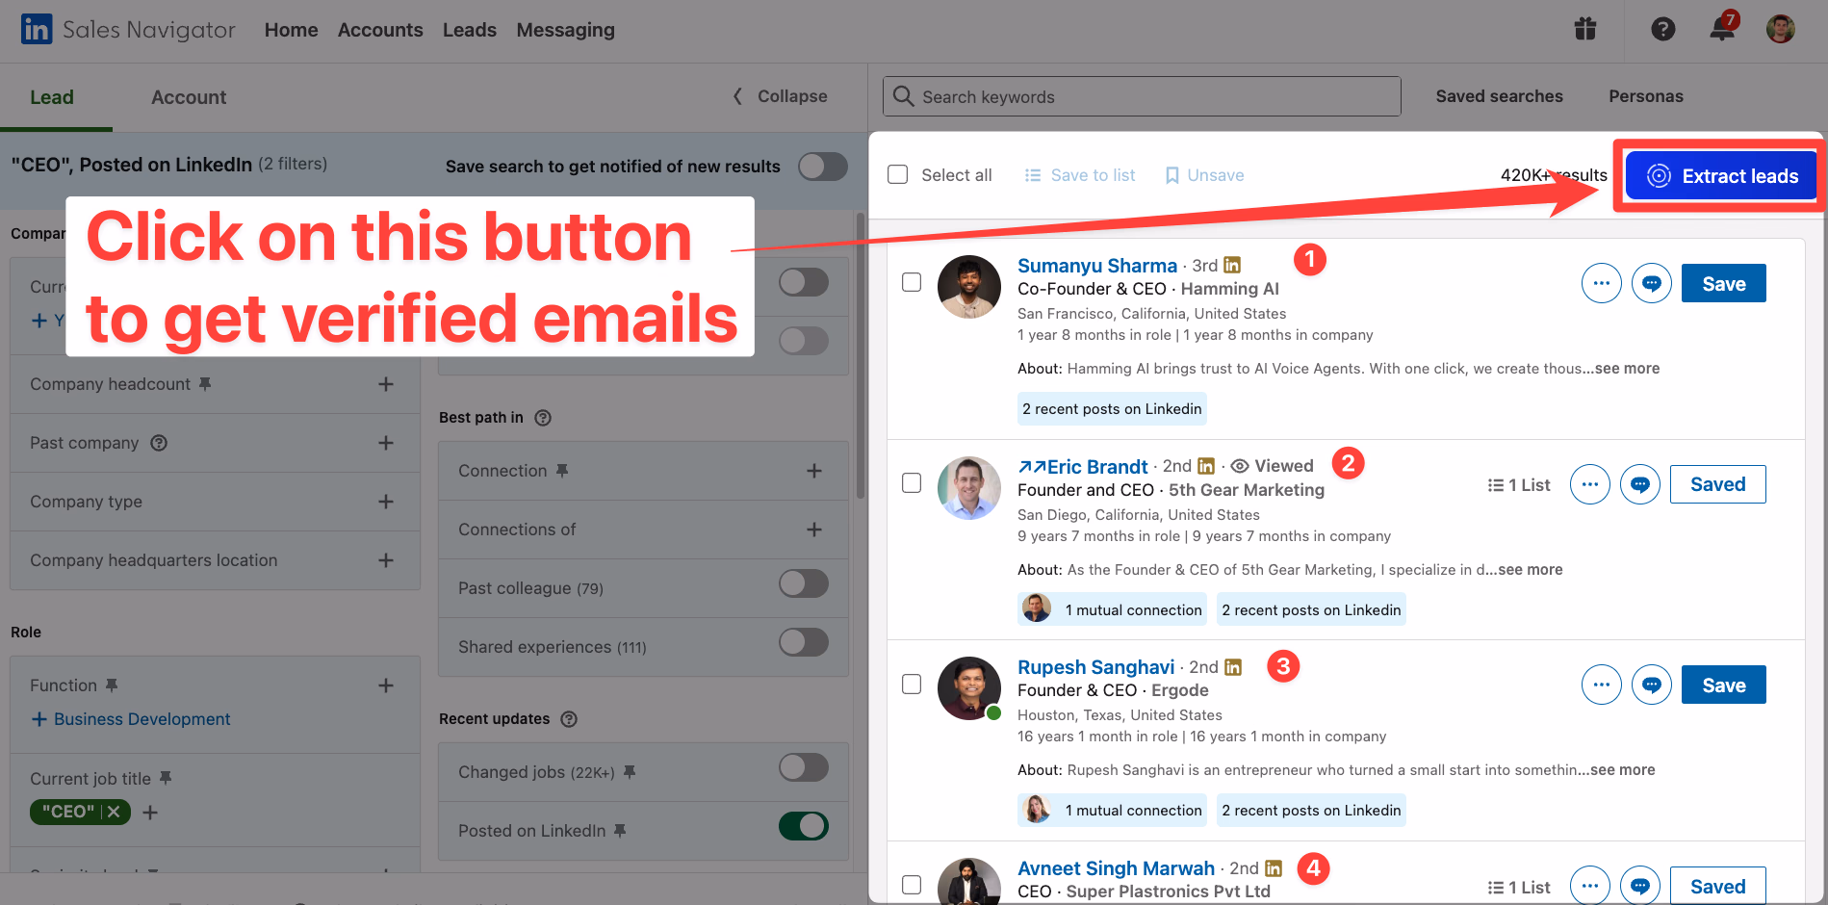Tick the Select all checkbox

pyautogui.click(x=897, y=174)
